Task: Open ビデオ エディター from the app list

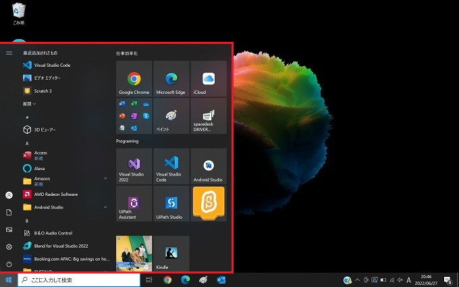Action: point(66,78)
